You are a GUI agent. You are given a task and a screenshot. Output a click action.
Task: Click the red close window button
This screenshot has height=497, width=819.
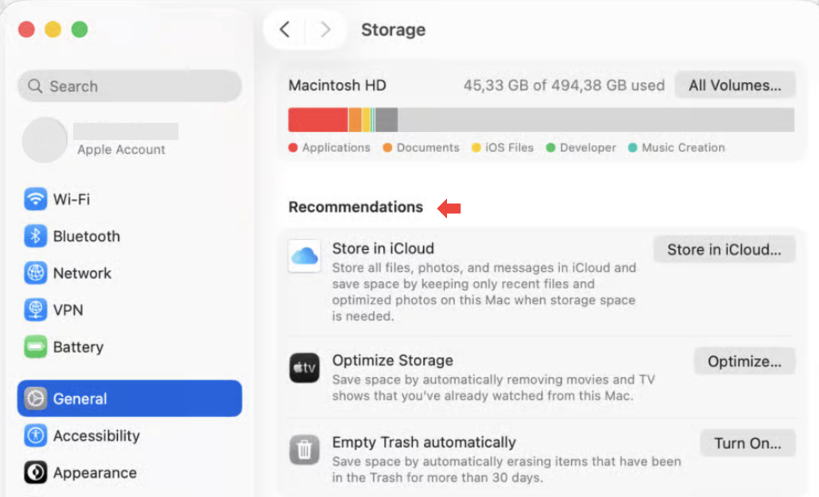point(26,29)
